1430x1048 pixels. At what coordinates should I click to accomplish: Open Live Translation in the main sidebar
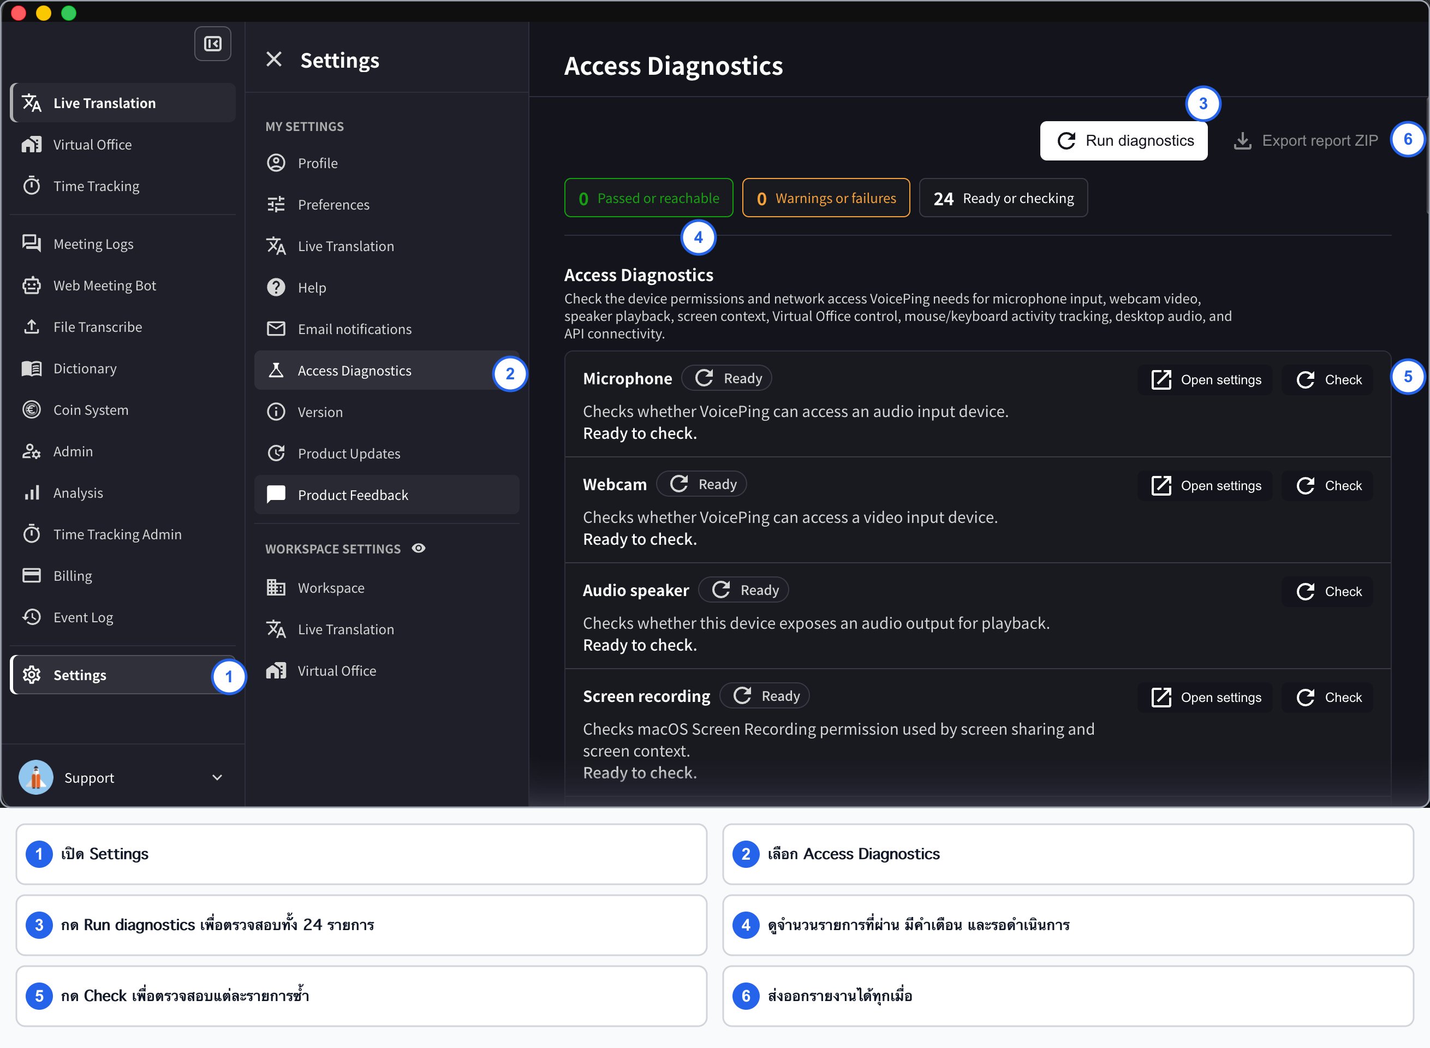pyautogui.click(x=124, y=103)
